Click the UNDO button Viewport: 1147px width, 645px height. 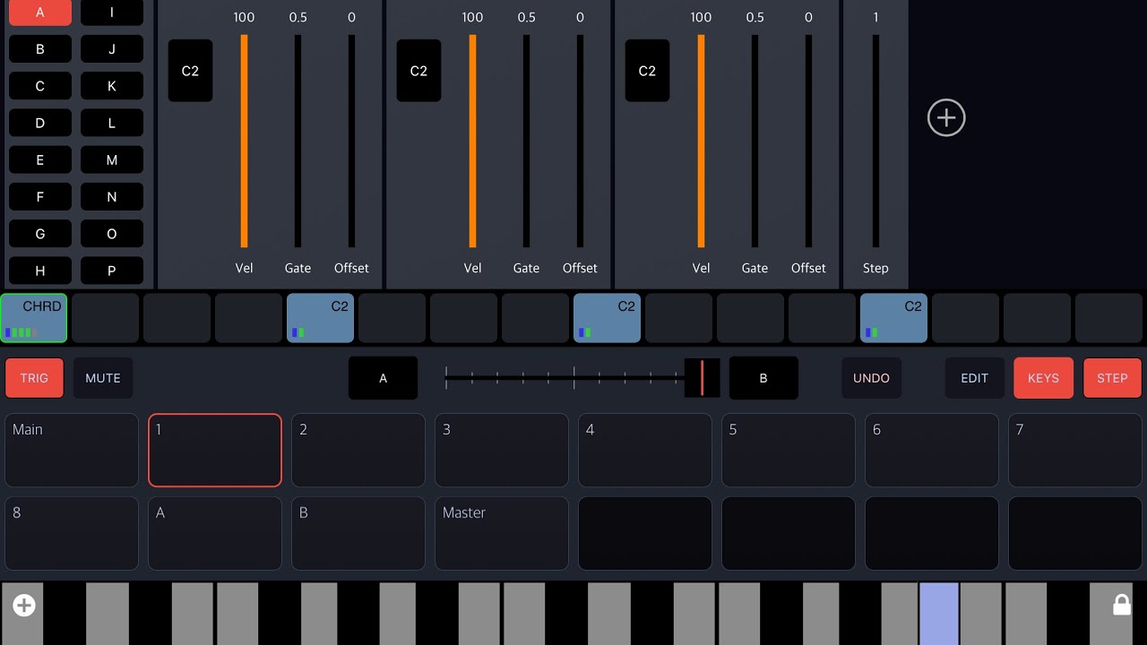click(871, 378)
